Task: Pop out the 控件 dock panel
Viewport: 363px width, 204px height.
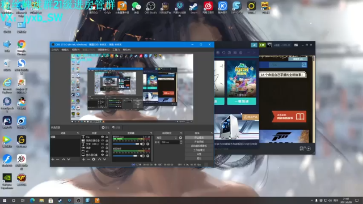Action: point(212,133)
